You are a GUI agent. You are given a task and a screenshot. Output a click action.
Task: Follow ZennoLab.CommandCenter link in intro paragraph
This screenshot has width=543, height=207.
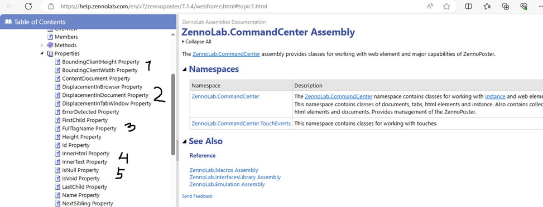[x=226, y=54]
